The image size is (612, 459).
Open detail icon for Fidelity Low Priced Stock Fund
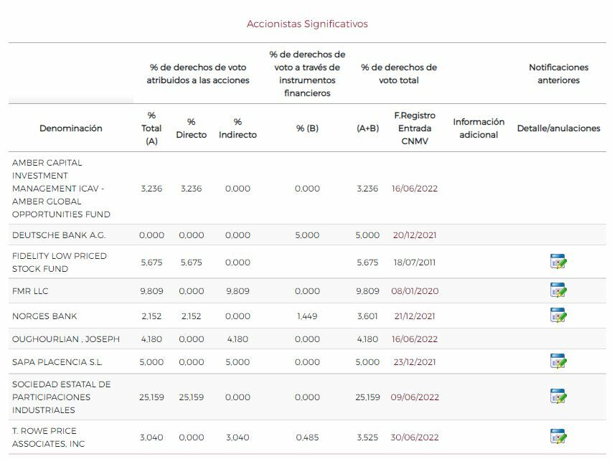click(558, 262)
